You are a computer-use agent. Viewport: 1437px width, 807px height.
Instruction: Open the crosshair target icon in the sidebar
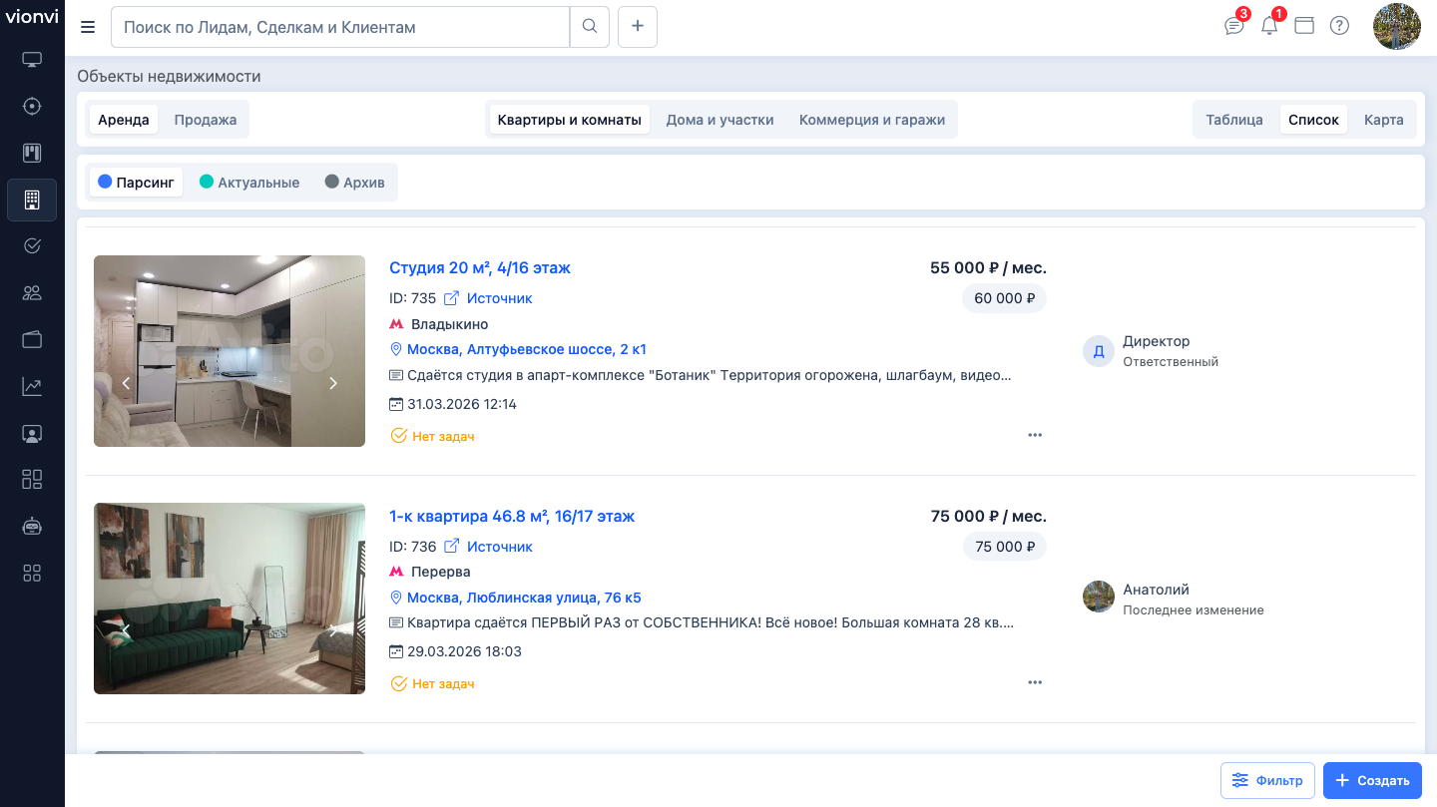coord(32,107)
